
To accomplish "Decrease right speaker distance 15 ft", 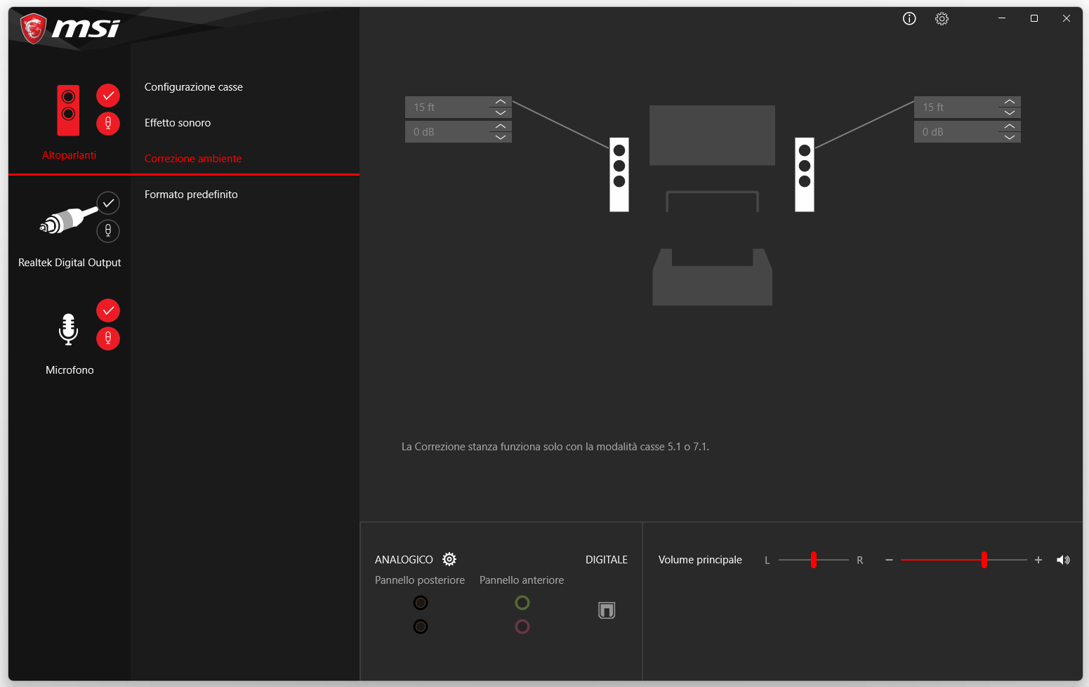I will [1010, 112].
